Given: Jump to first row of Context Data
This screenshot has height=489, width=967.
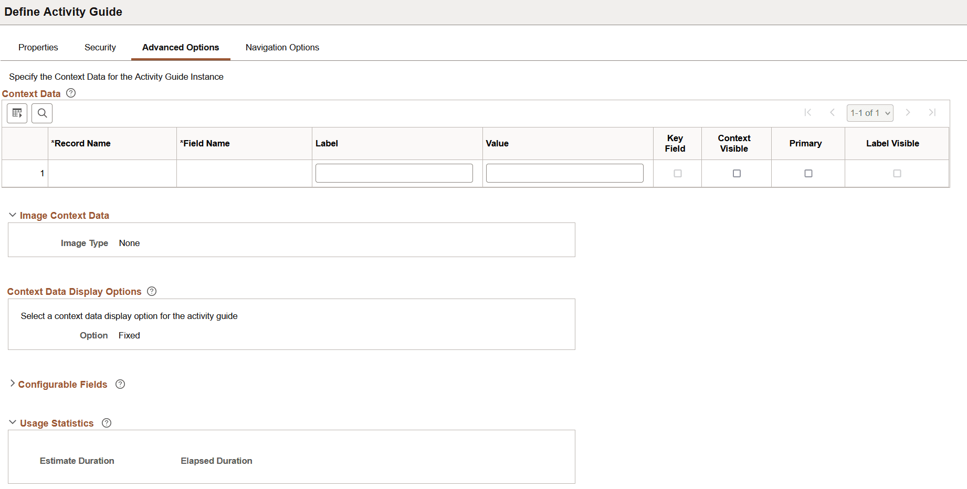Looking at the screenshot, I should click(x=808, y=112).
